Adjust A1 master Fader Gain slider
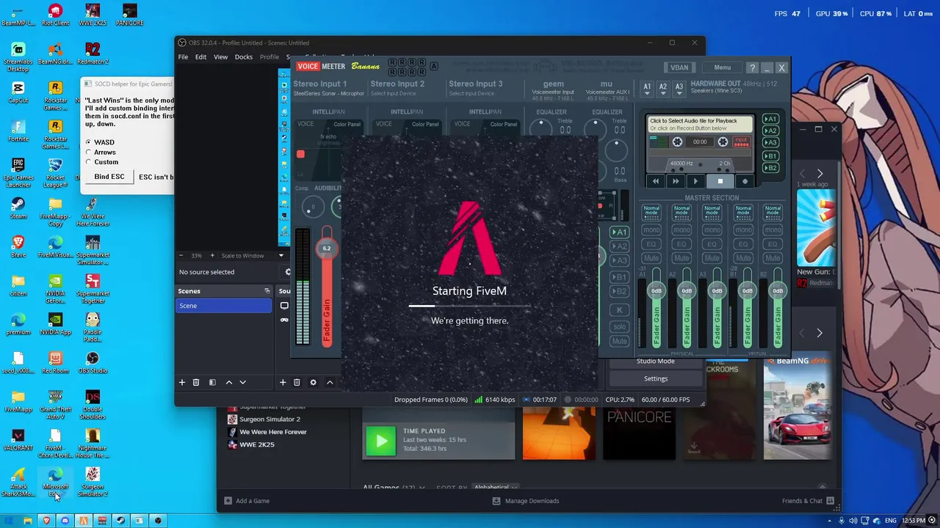Screen dimensions: 940x528 (657, 291)
